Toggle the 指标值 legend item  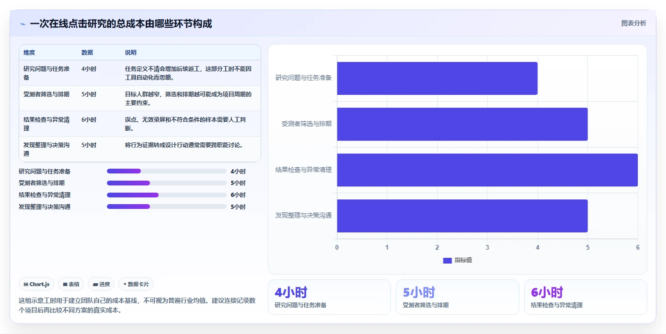tap(458, 260)
